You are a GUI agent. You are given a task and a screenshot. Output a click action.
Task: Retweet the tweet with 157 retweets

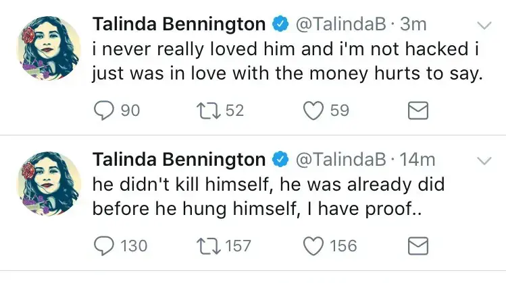pyautogui.click(x=209, y=246)
